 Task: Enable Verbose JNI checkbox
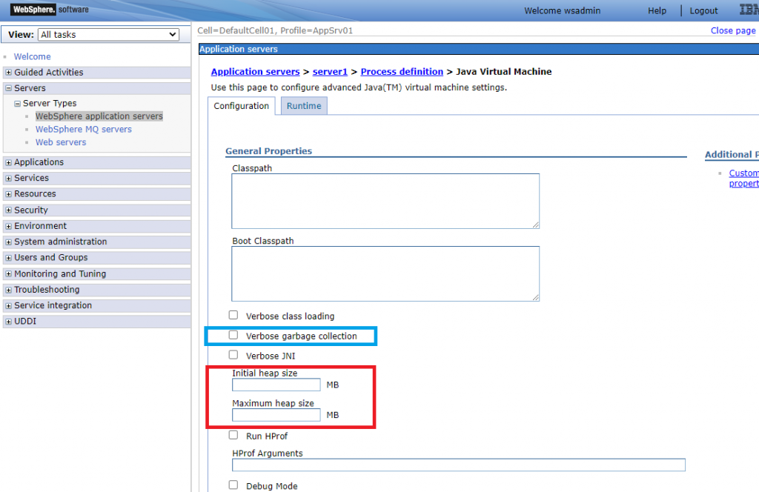click(x=233, y=355)
